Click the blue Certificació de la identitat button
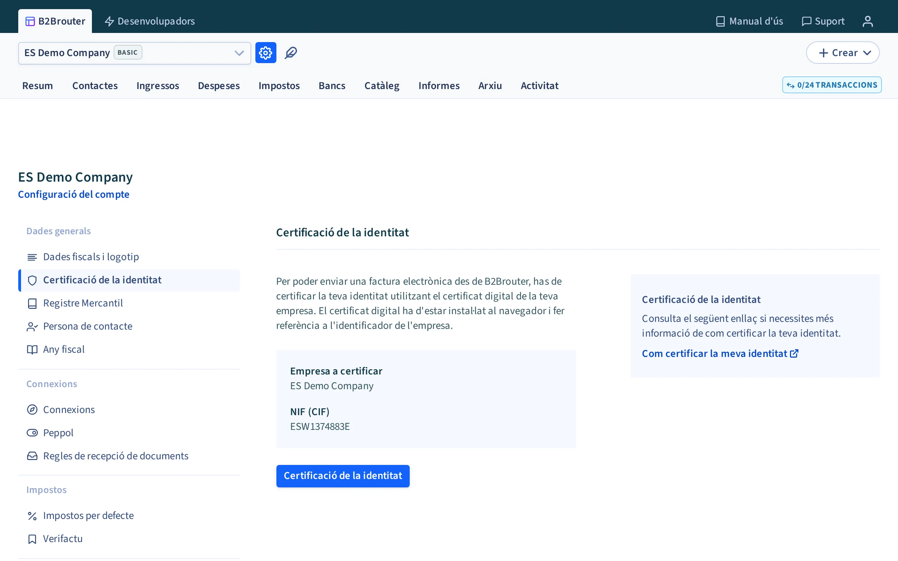This screenshot has width=898, height=561. pyautogui.click(x=343, y=476)
